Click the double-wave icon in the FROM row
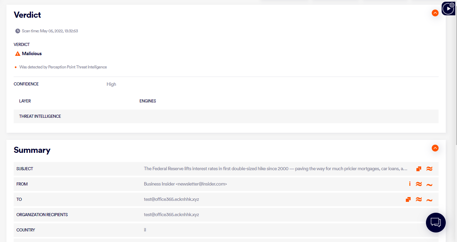457x242 pixels. [x=419, y=184]
